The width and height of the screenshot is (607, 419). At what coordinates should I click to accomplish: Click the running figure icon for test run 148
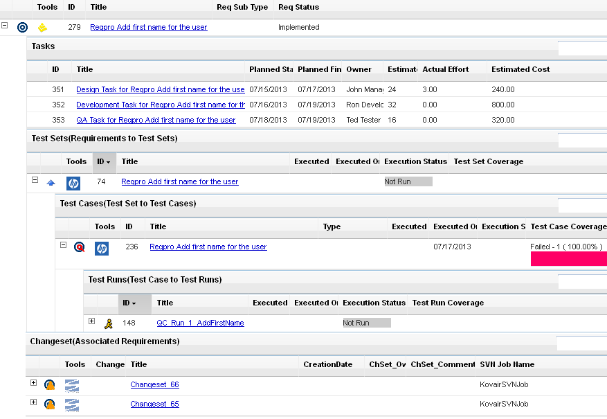tap(108, 323)
